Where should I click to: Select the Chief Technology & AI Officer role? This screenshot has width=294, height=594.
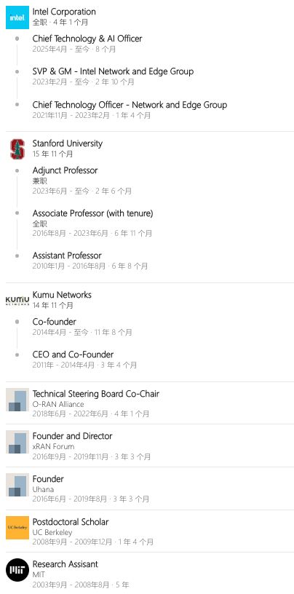coord(87,39)
